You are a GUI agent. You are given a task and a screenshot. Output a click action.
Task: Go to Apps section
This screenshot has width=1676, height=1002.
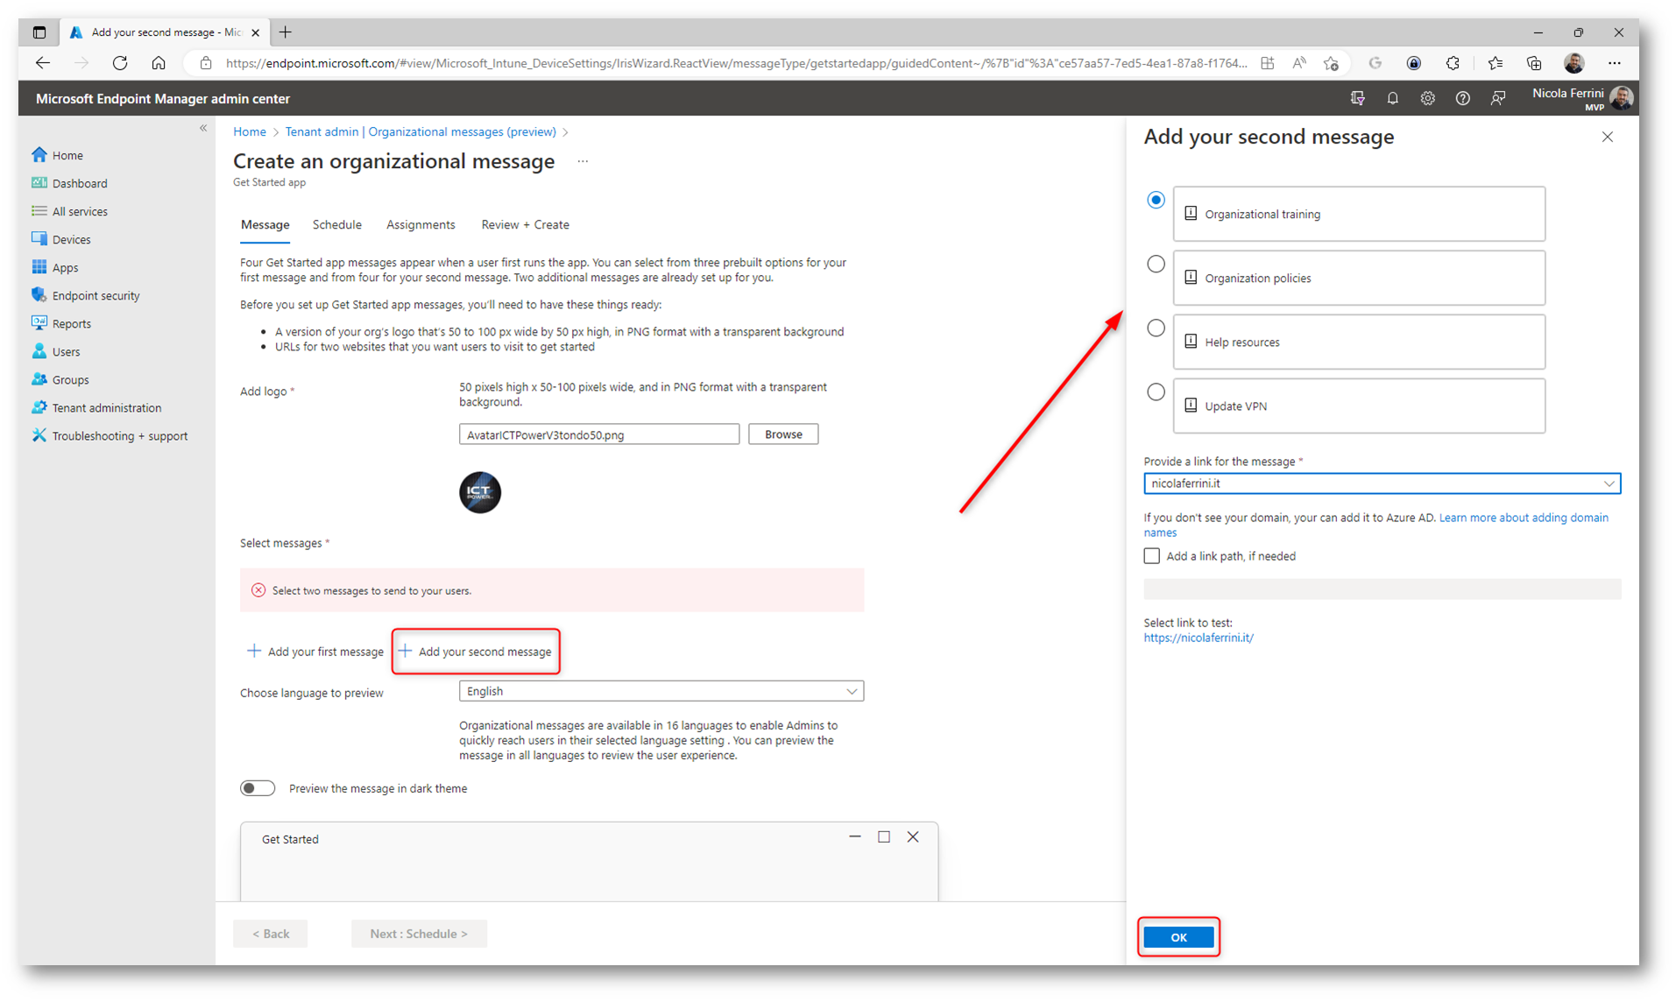click(55, 267)
